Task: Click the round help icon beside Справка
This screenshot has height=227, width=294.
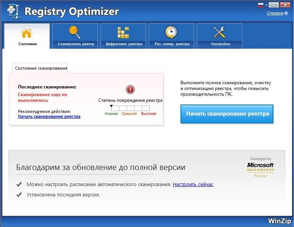Action: tap(286, 13)
